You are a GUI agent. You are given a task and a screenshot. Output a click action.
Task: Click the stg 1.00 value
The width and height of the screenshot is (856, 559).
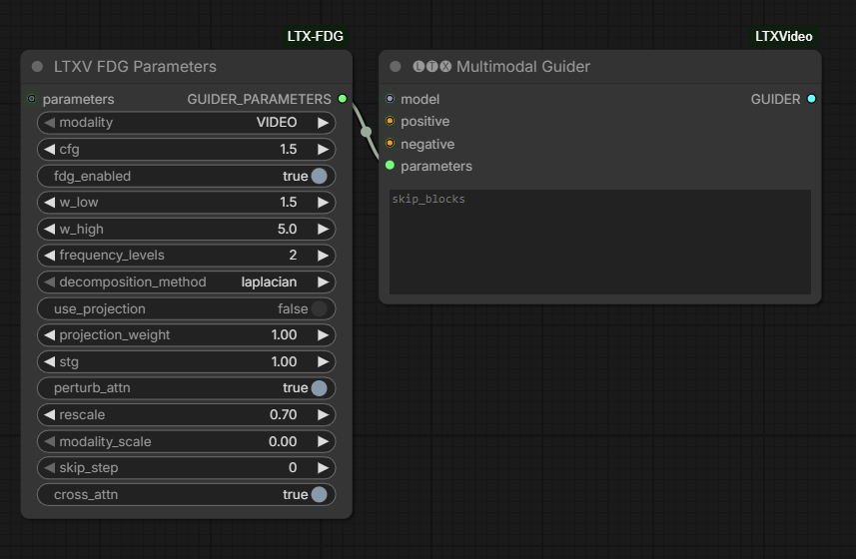pyautogui.click(x=284, y=361)
